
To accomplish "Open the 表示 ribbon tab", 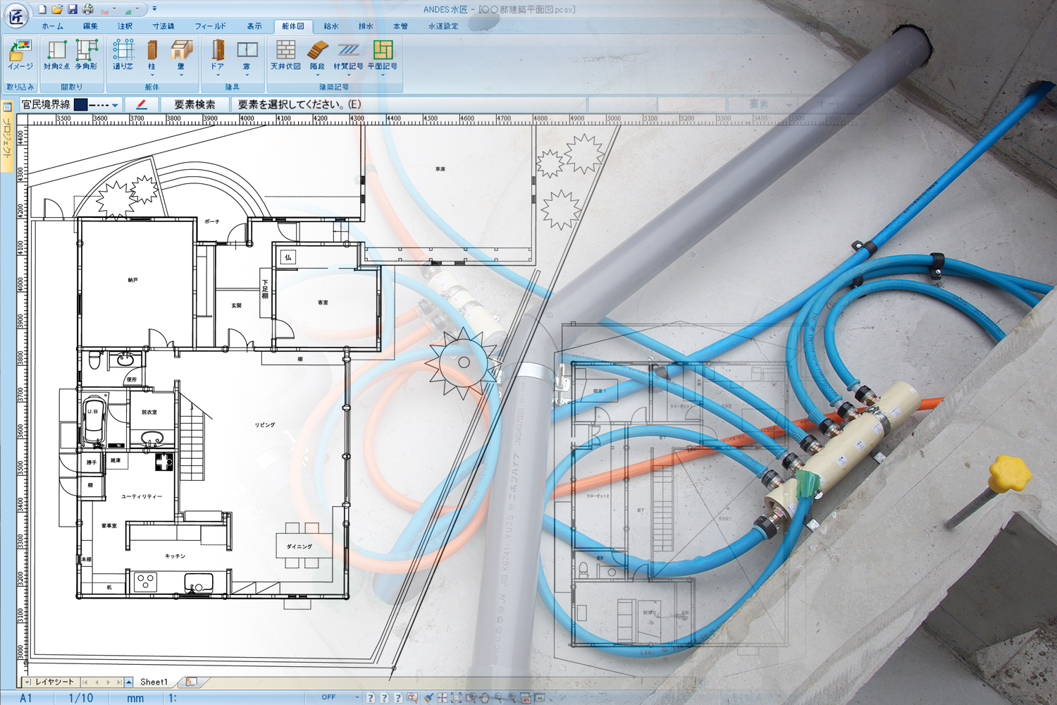I will (254, 26).
